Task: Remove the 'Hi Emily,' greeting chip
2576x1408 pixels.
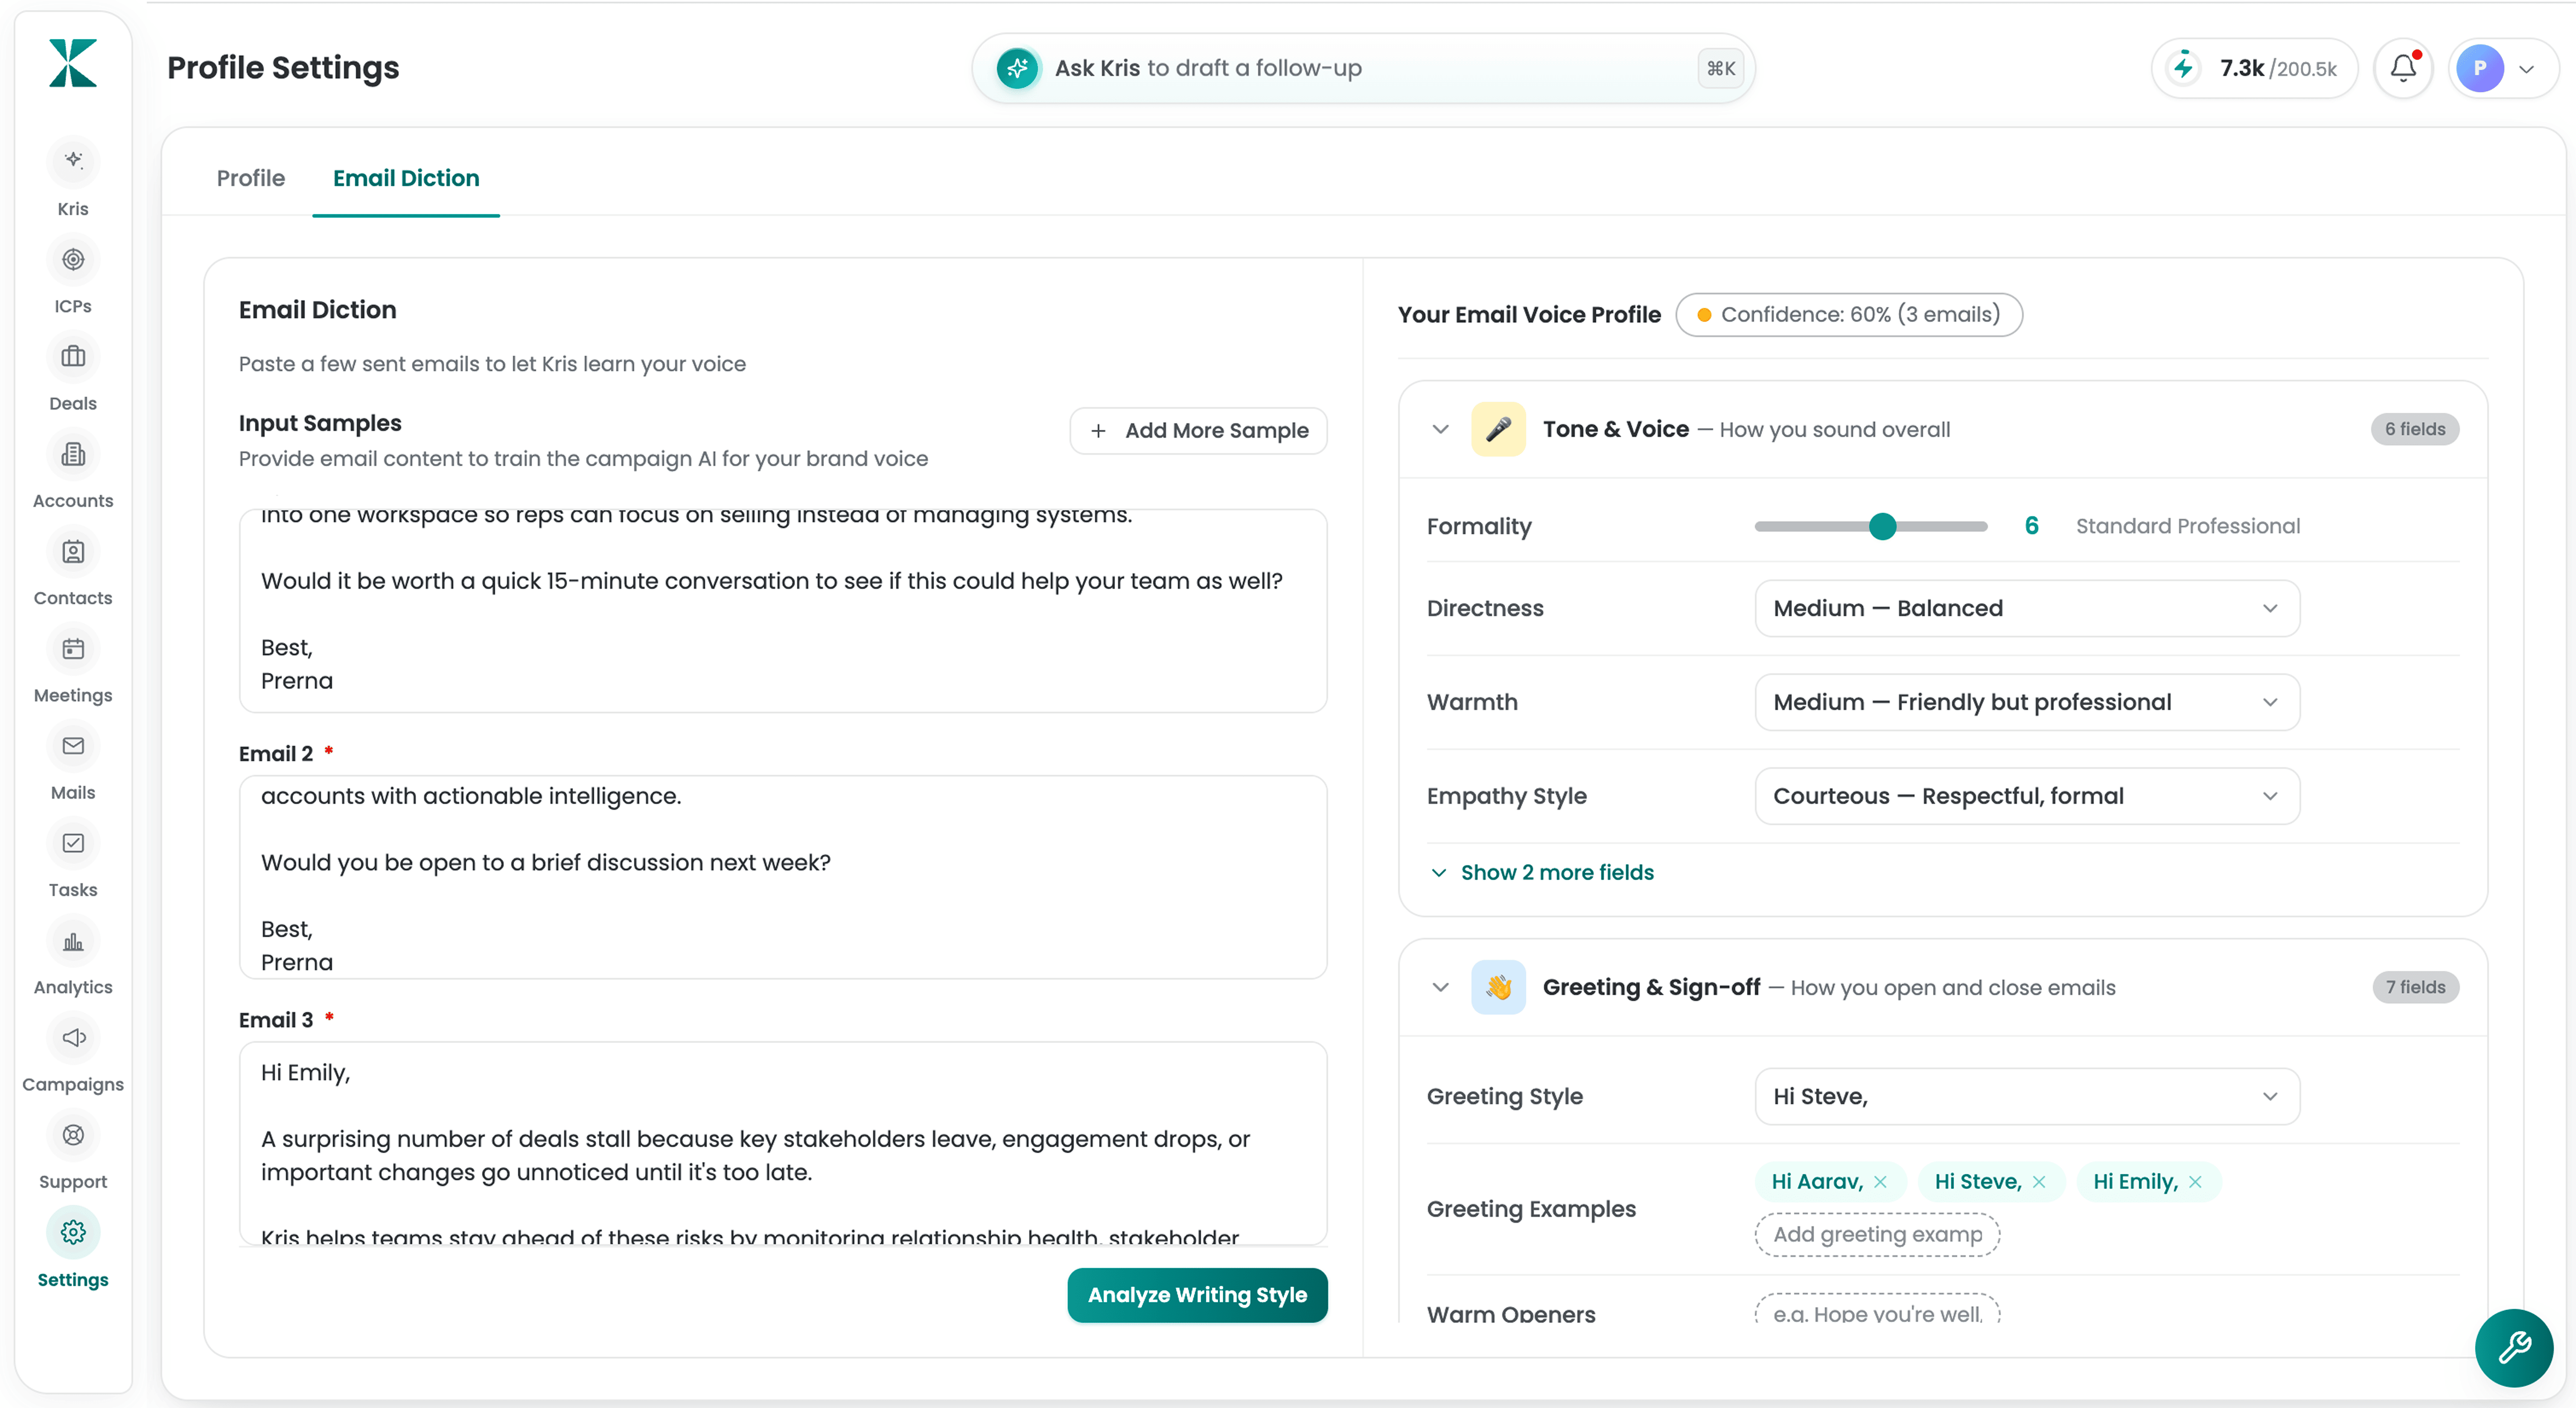Action: 2195,1182
